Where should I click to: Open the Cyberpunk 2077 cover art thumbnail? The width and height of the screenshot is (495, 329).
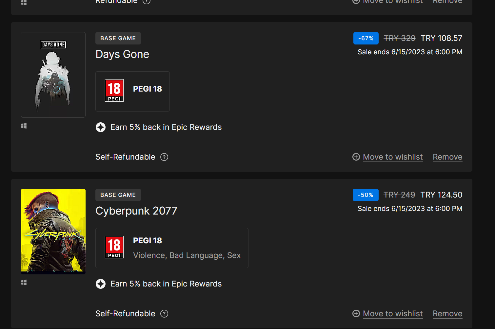click(53, 231)
